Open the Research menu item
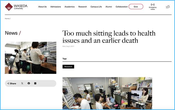 pyautogui.click(x=83, y=7)
